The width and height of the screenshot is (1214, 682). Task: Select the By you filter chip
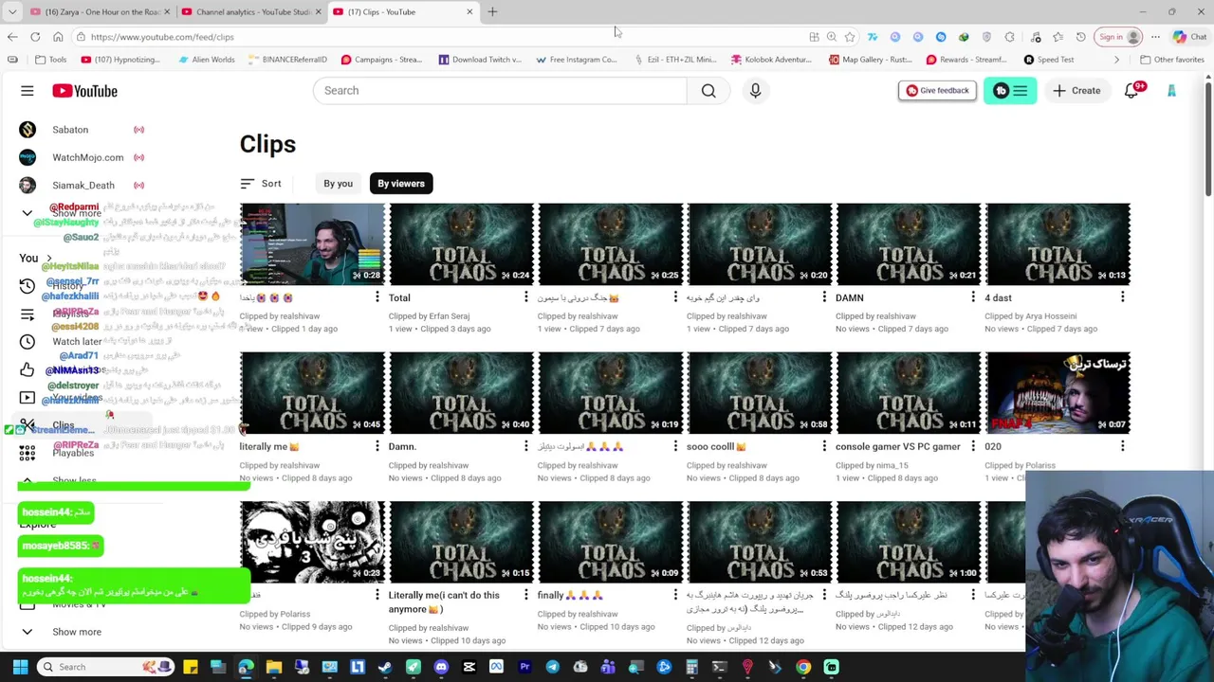click(x=338, y=184)
